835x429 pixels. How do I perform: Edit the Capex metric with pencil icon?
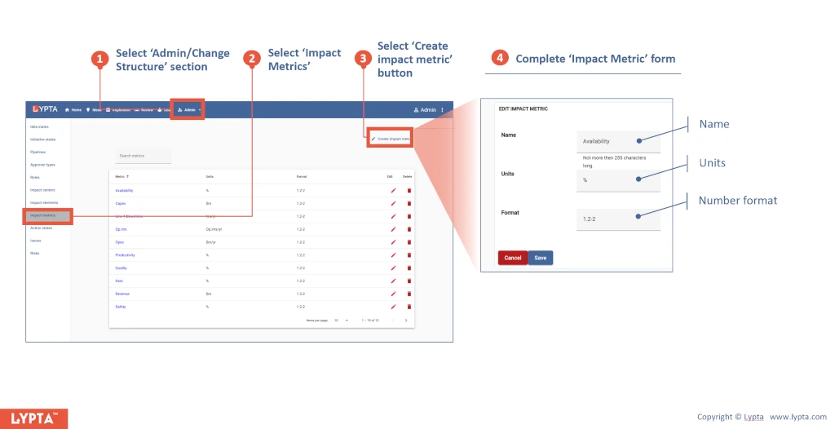click(394, 203)
